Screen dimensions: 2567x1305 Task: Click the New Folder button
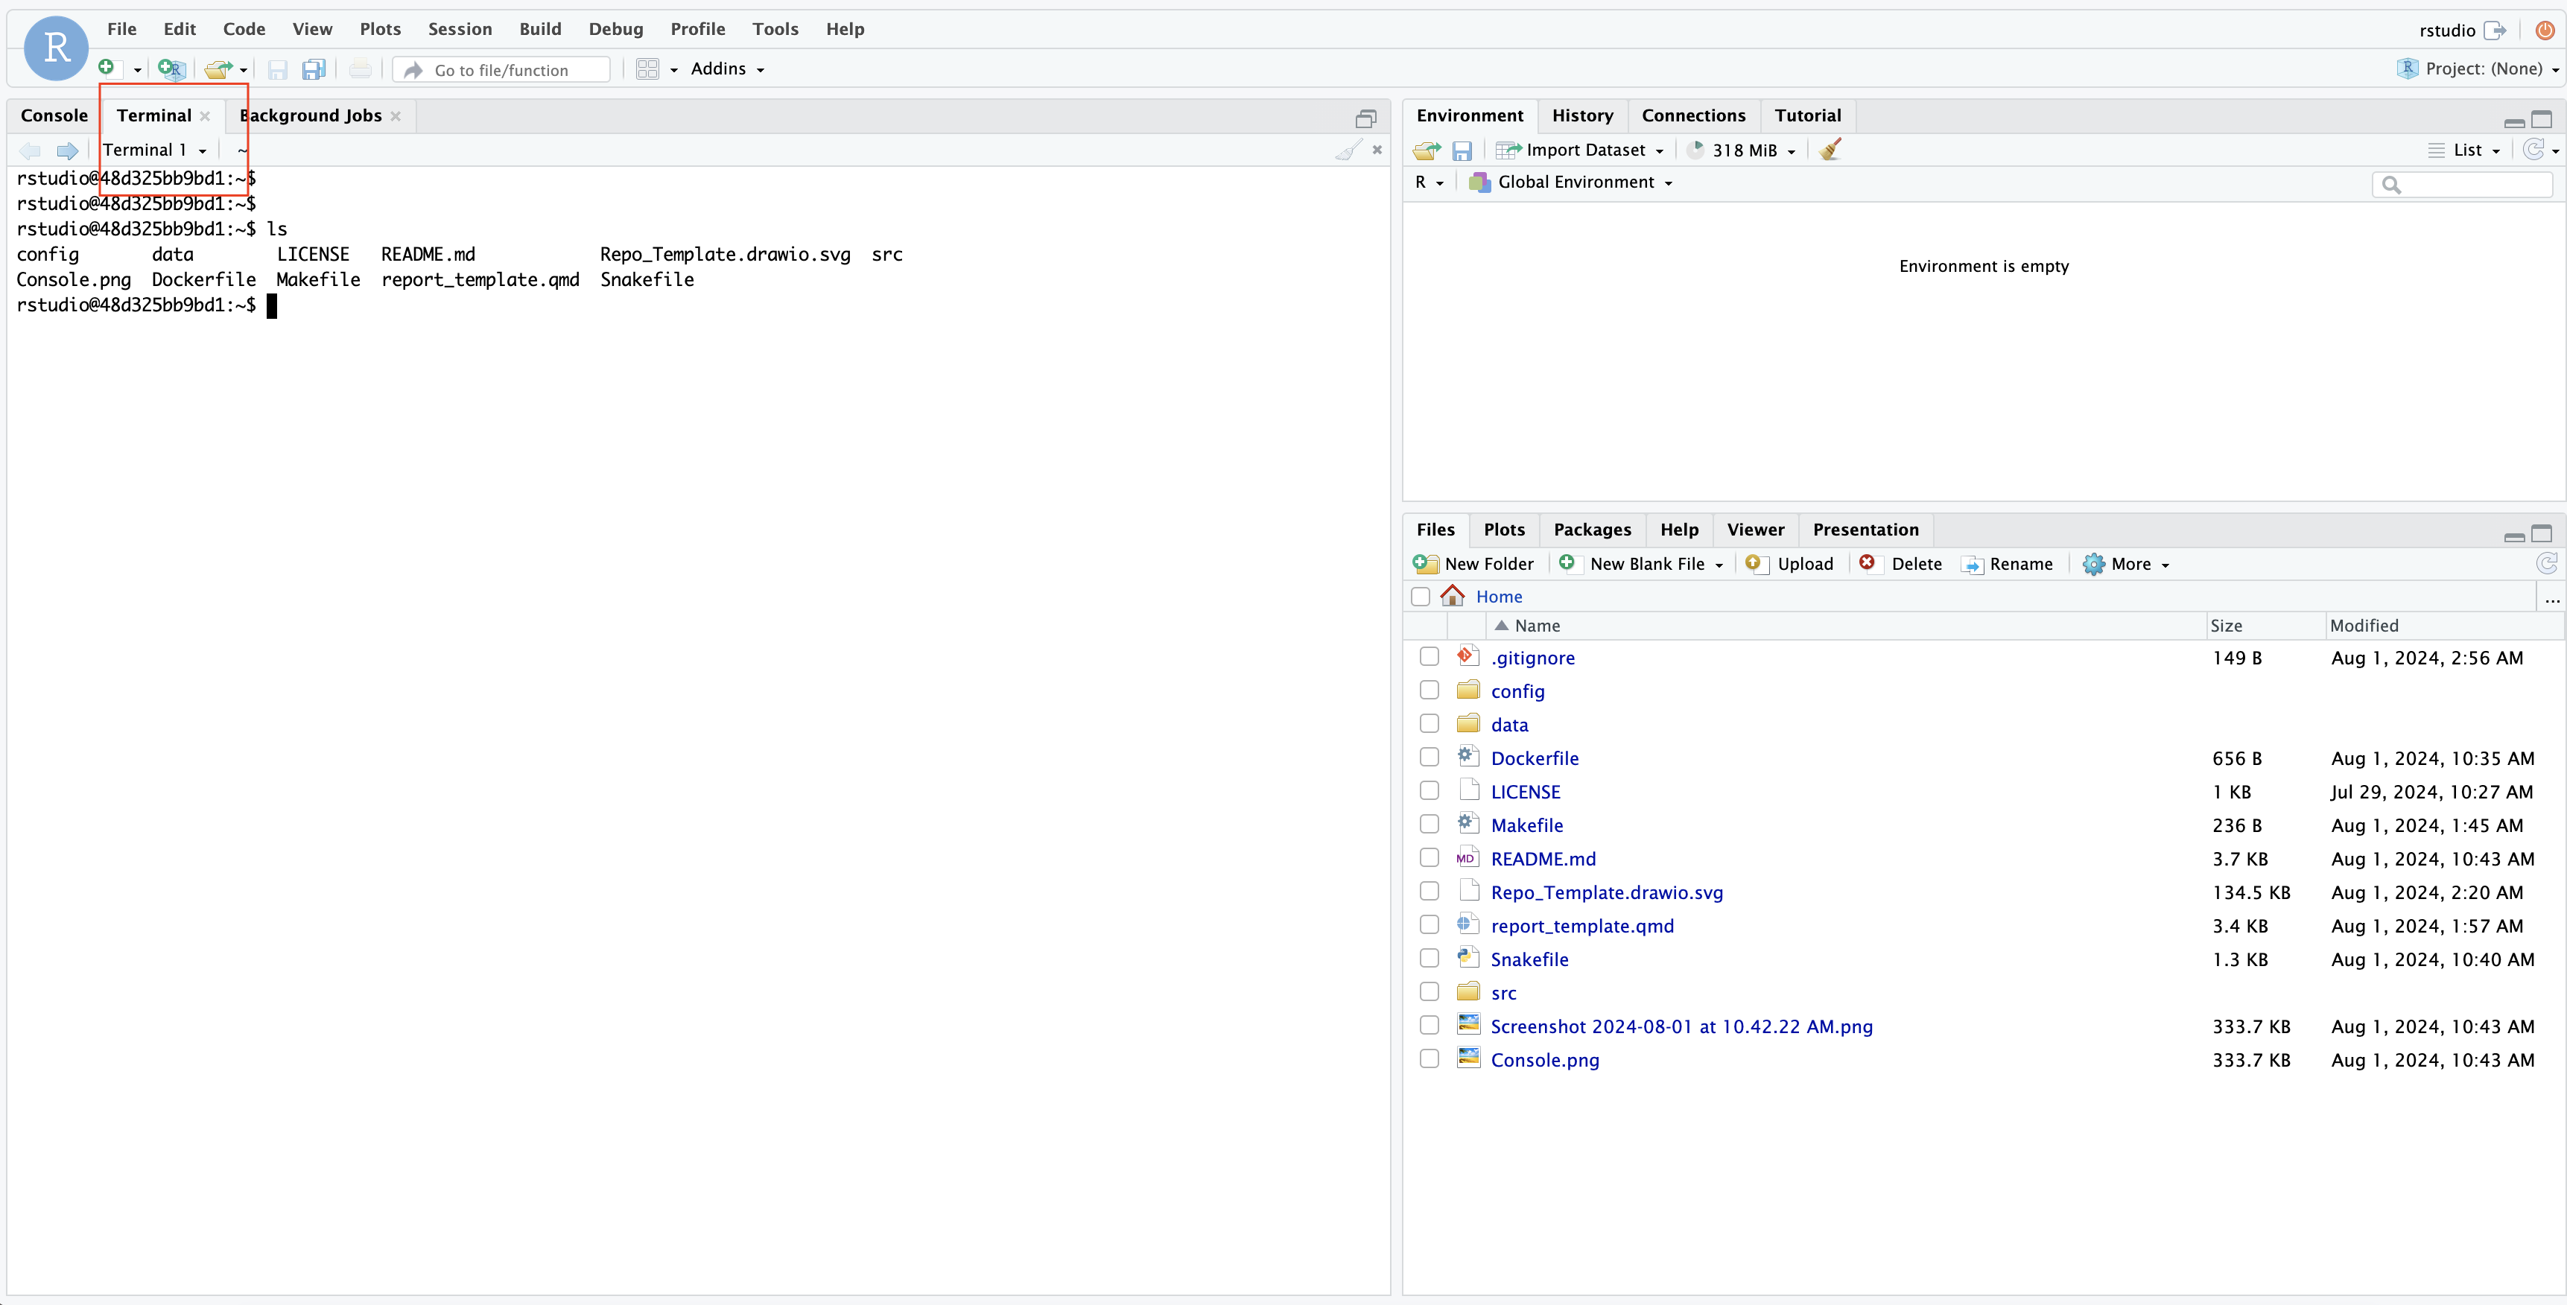click(x=1474, y=564)
